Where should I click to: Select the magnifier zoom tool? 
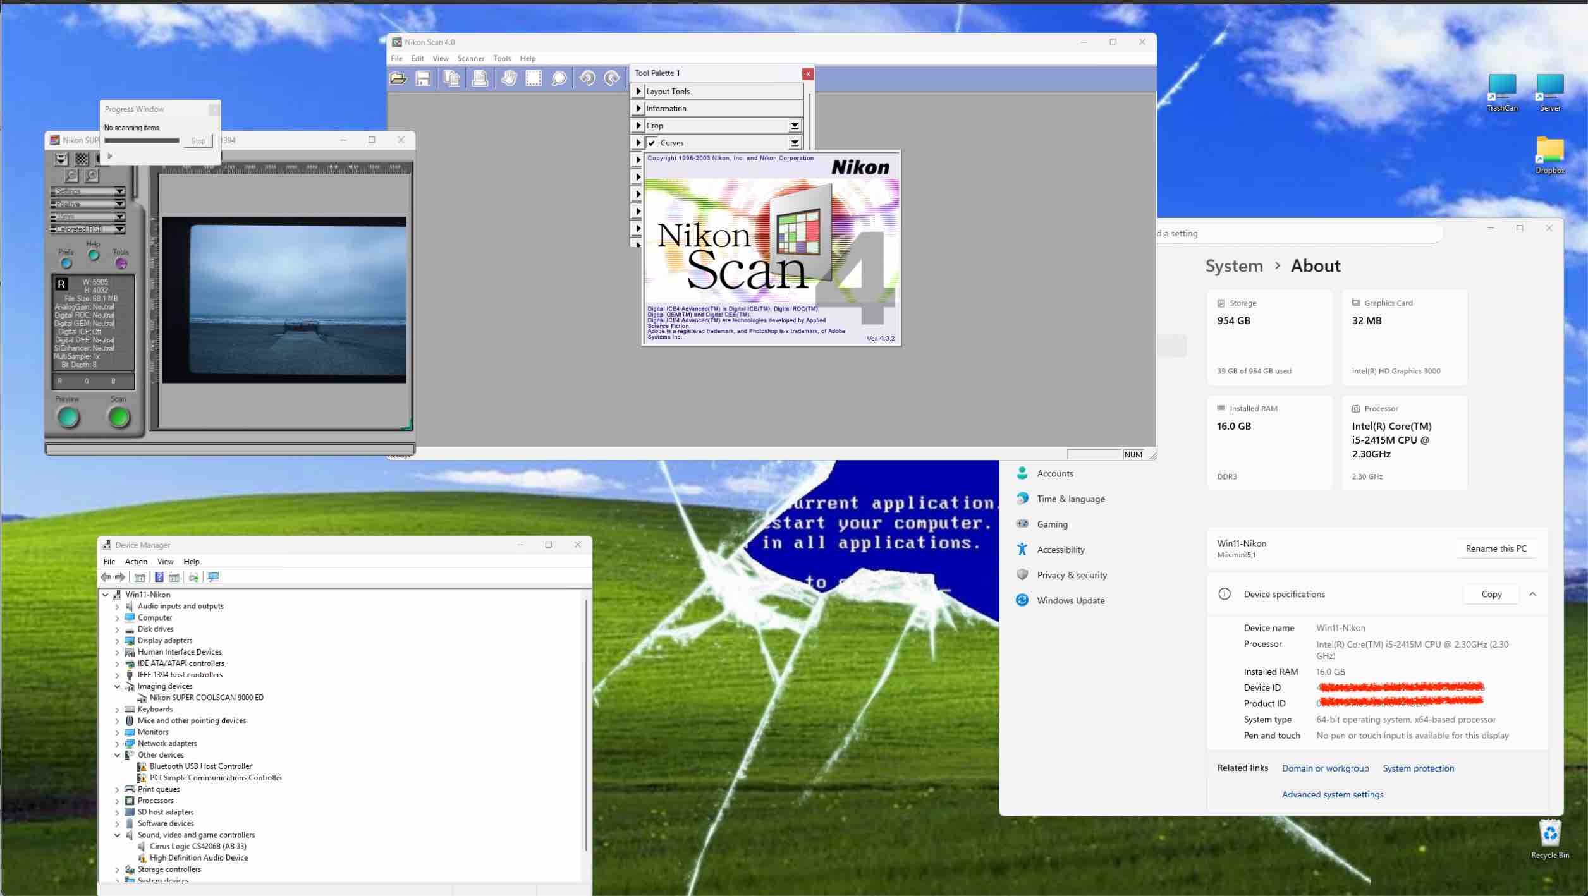(x=559, y=78)
